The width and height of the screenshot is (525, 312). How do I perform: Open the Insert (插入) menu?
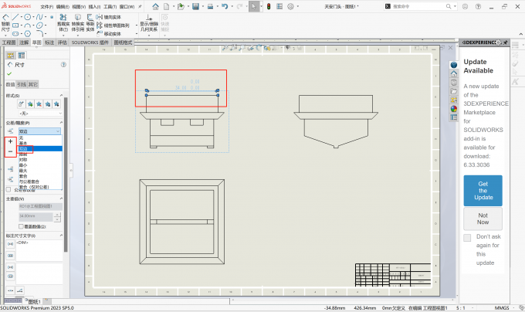point(94,7)
